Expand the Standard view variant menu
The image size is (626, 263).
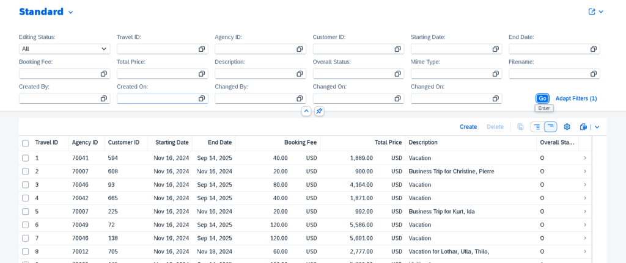(x=70, y=12)
